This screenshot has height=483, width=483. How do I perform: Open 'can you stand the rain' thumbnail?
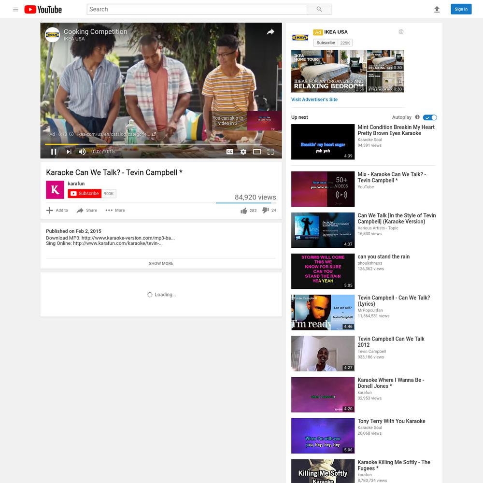(x=323, y=271)
